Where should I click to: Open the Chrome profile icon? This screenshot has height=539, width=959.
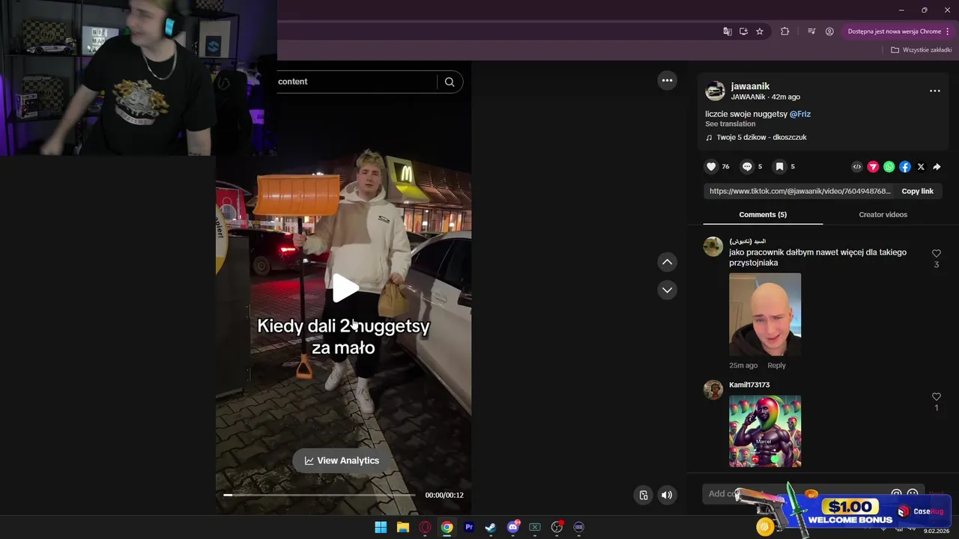[x=829, y=31]
